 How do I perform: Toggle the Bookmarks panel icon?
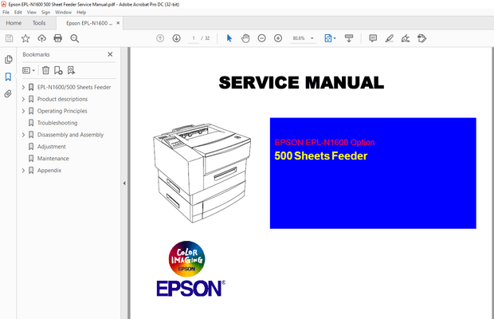pos(8,77)
